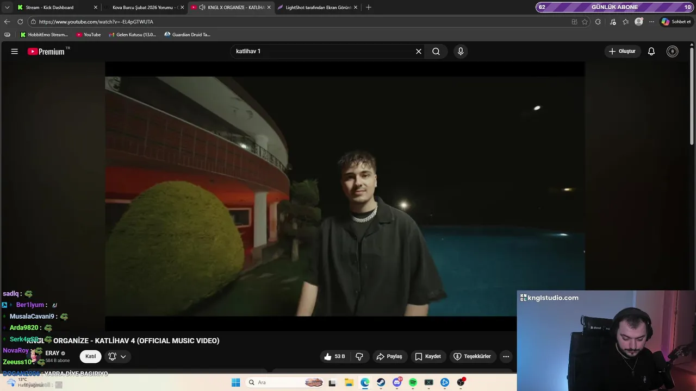Open Microsoft Edge taskbar icon
The image size is (696, 391).
(x=365, y=382)
